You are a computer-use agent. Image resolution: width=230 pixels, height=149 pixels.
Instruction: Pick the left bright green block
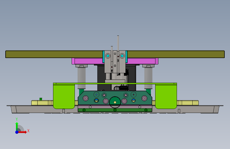pos(64,97)
